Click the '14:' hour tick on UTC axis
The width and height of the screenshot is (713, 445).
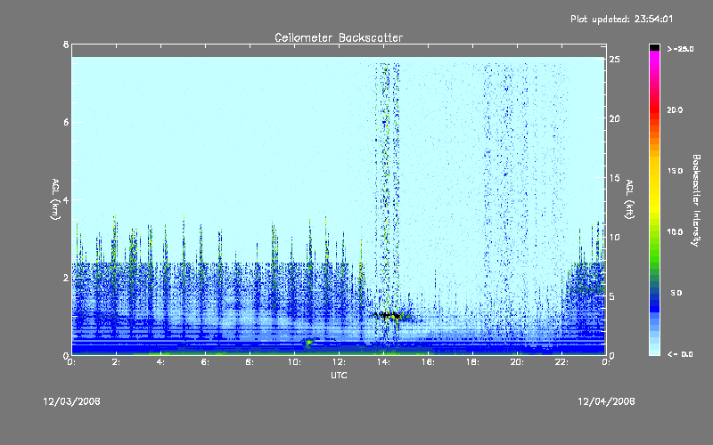point(383,362)
